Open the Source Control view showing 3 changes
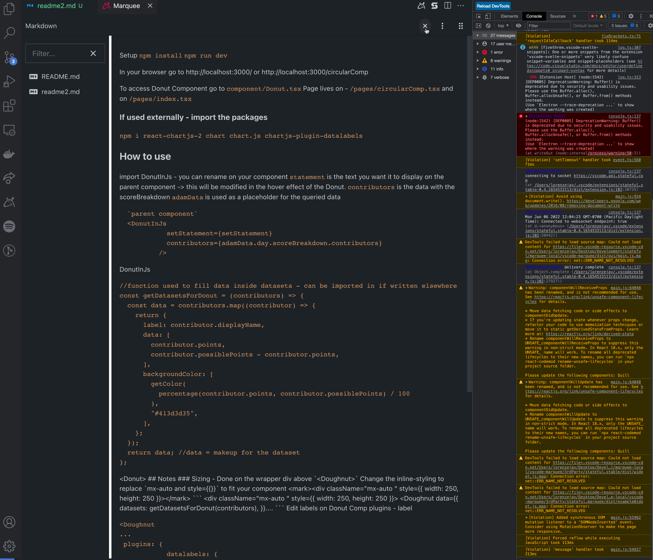The width and height of the screenshot is (653, 560). tap(9, 58)
